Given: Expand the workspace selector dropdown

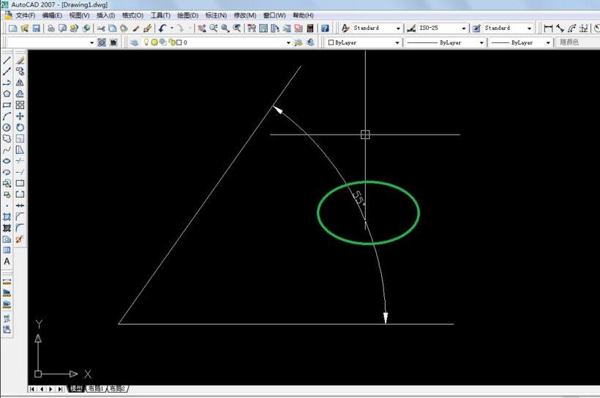Looking at the screenshot, I should coord(92,42).
